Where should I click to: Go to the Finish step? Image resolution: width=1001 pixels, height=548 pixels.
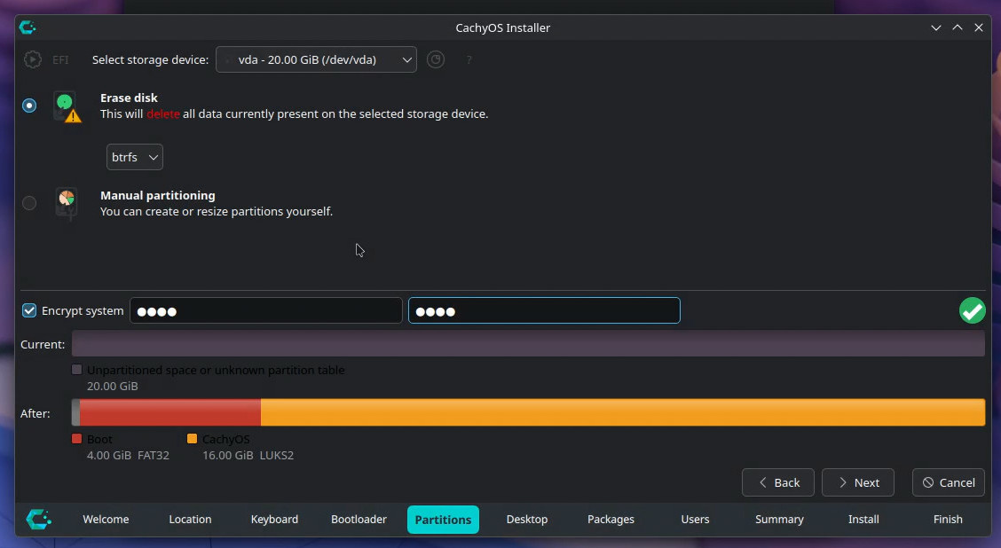coord(948,520)
